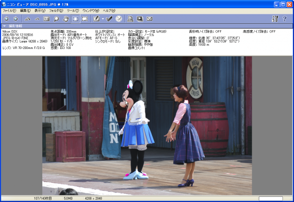Close the Nikon viewer window
This screenshot has width=294, height=202.
point(289,4)
